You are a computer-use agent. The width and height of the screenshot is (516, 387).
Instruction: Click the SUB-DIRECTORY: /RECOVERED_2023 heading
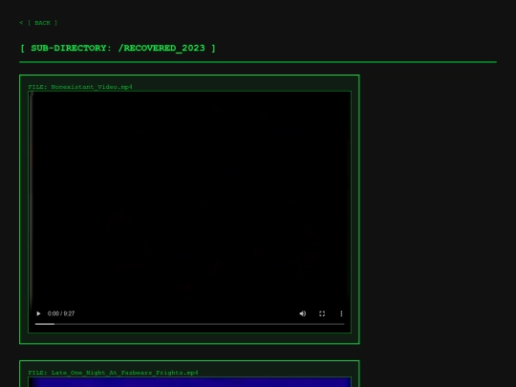(x=118, y=48)
